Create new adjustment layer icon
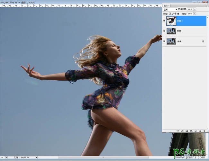Viewport: 209px width, 161px height. pyautogui.click(x=191, y=131)
